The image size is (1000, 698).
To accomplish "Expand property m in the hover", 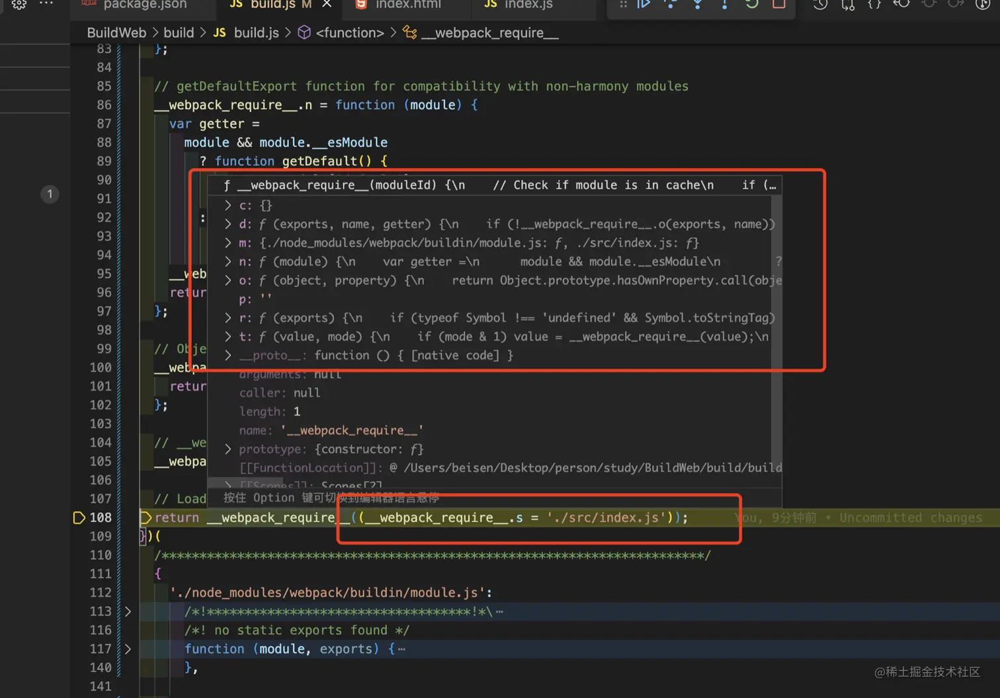I will [228, 243].
